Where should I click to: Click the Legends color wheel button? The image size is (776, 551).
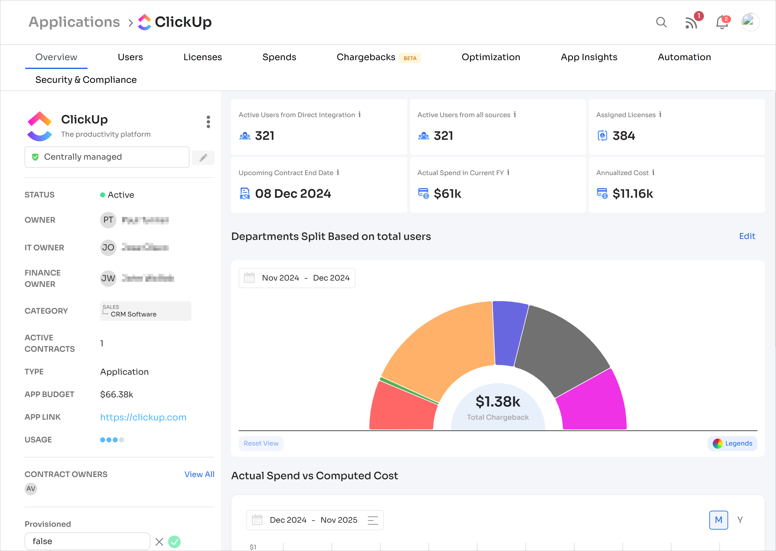pos(732,443)
